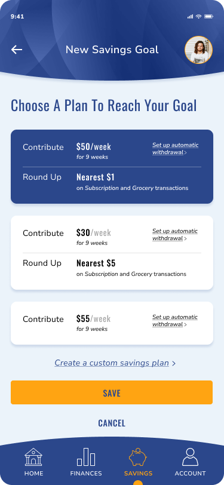Tap the chevron beside custom savings plan
Image resolution: width=224 pixels, height=485 pixels.
(x=174, y=363)
